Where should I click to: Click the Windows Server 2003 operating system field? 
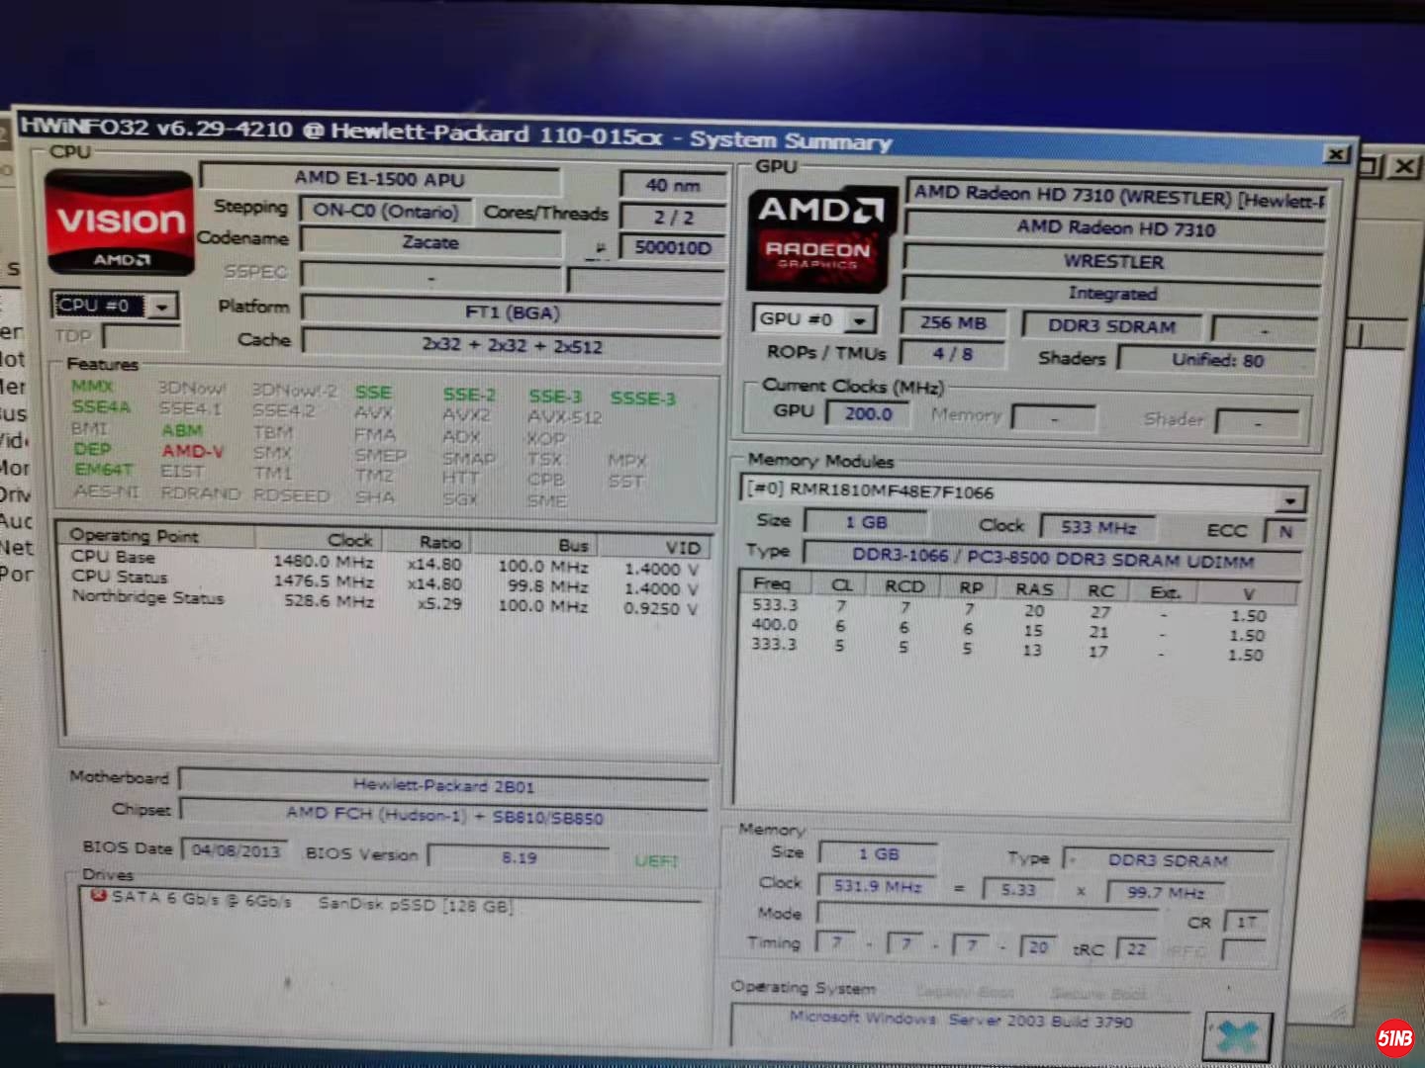(x=960, y=1020)
